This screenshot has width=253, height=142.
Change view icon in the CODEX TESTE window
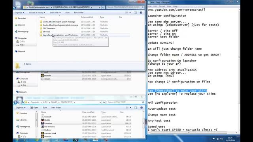[127, 108]
